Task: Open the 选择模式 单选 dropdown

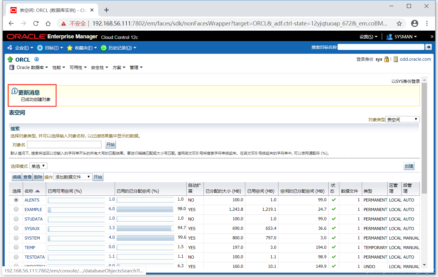Action: (x=38, y=166)
